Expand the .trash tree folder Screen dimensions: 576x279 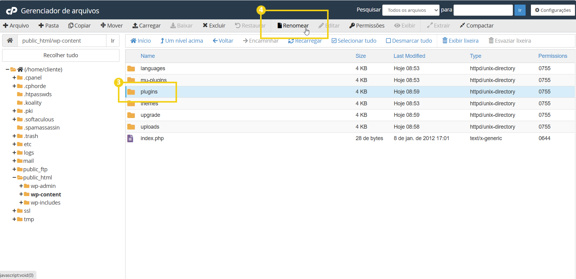[14, 136]
